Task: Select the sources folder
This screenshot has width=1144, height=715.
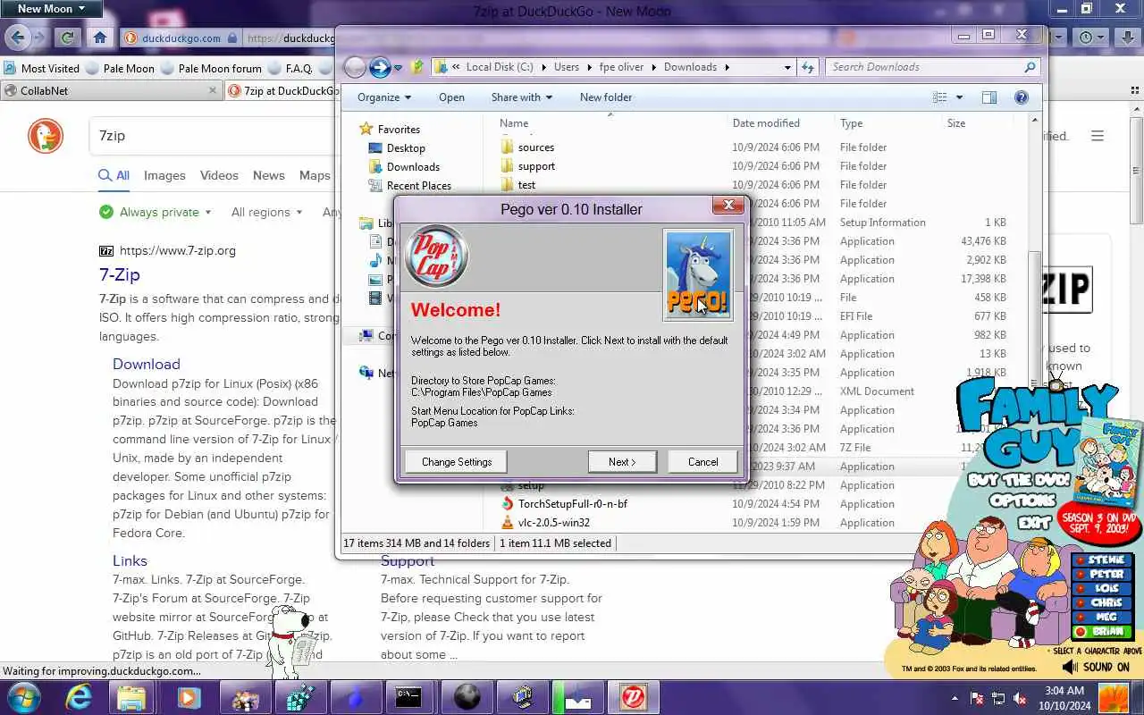Action: (x=536, y=147)
